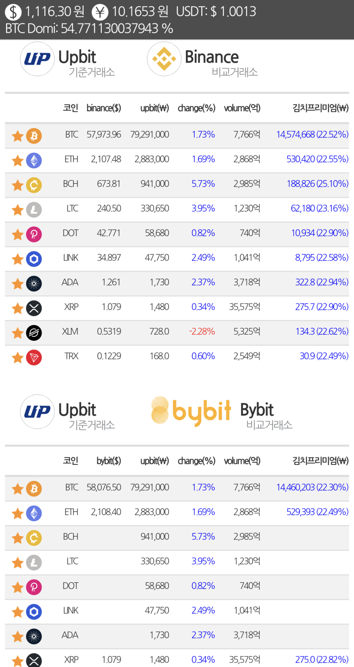The width and height of the screenshot is (354, 667).
Task: Toggle favorite star for BTC in Binance table
Action: point(17,136)
